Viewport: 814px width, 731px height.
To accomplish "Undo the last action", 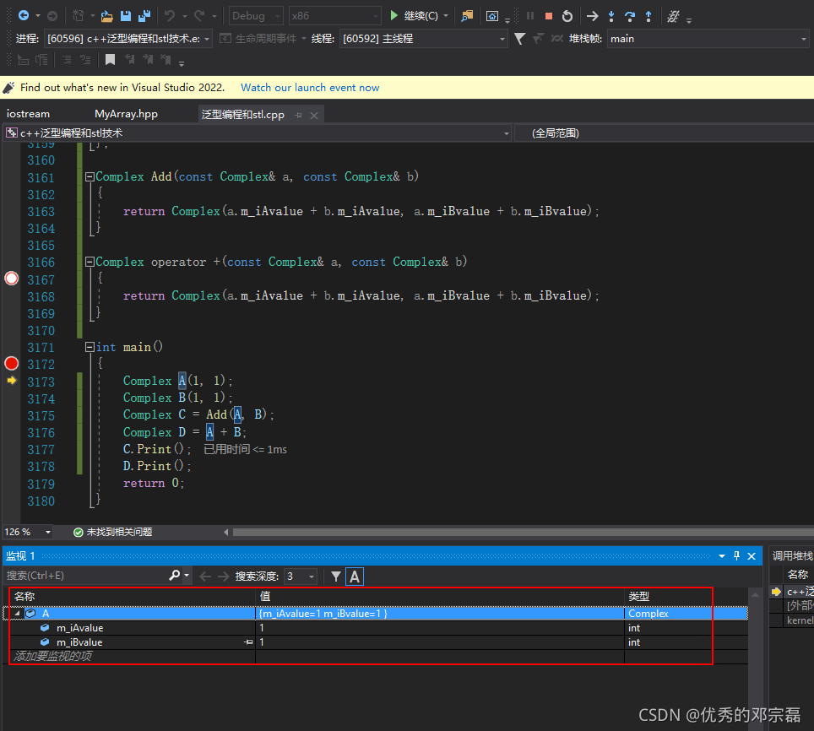I will coord(169,16).
